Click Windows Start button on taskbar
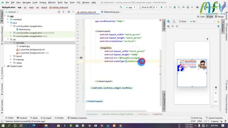Image resolution: width=228 pixels, height=128 pixels. click(x=3, y=126)
